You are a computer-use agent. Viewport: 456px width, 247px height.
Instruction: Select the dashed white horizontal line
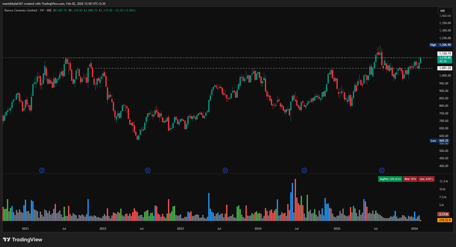point(263,68)
